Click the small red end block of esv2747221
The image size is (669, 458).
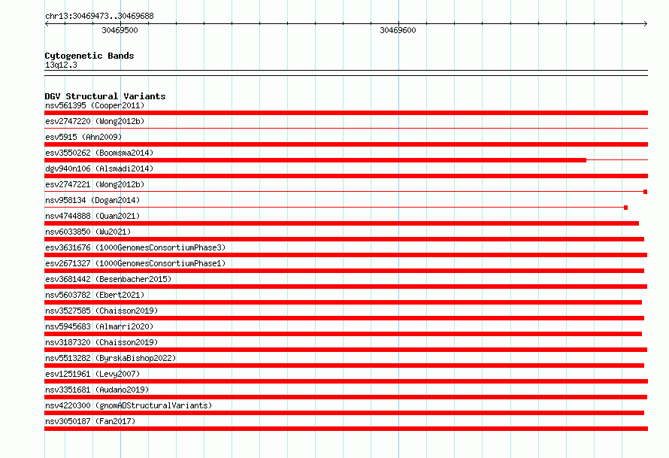click(x=646, y=192)
